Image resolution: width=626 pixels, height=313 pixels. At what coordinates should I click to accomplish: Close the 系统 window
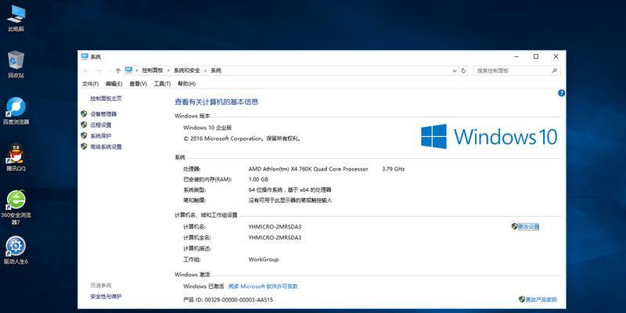tap(556, 56)
